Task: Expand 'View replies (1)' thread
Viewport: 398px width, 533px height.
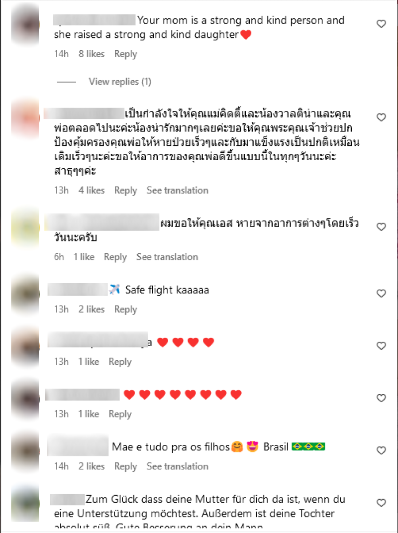Action: point(120,82)
